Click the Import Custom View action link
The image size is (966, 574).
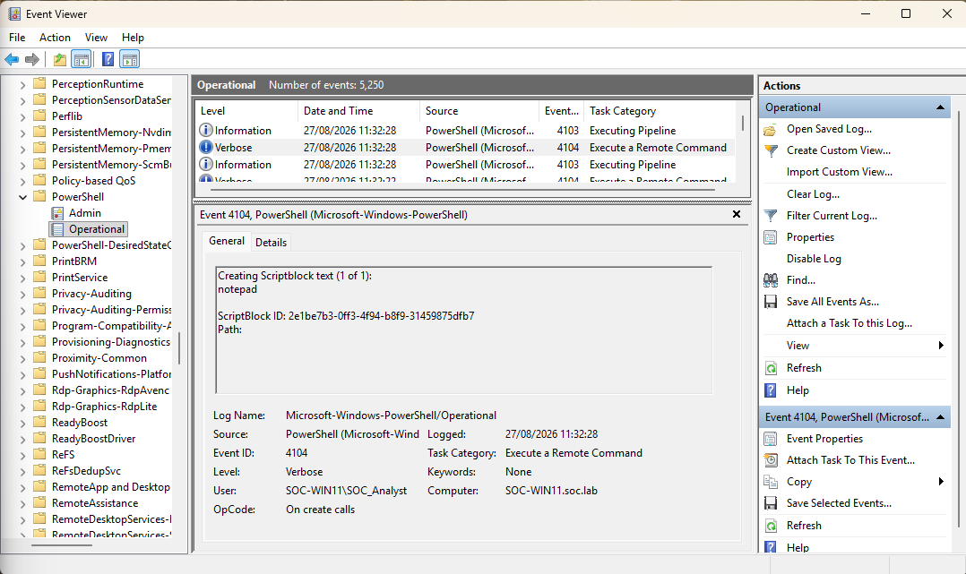(x=839, y=172)
